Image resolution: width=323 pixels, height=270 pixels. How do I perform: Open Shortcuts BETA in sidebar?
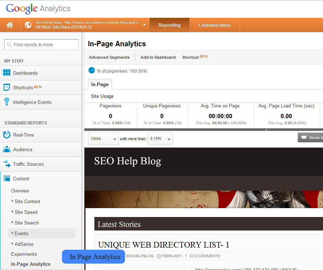point(27,88)
